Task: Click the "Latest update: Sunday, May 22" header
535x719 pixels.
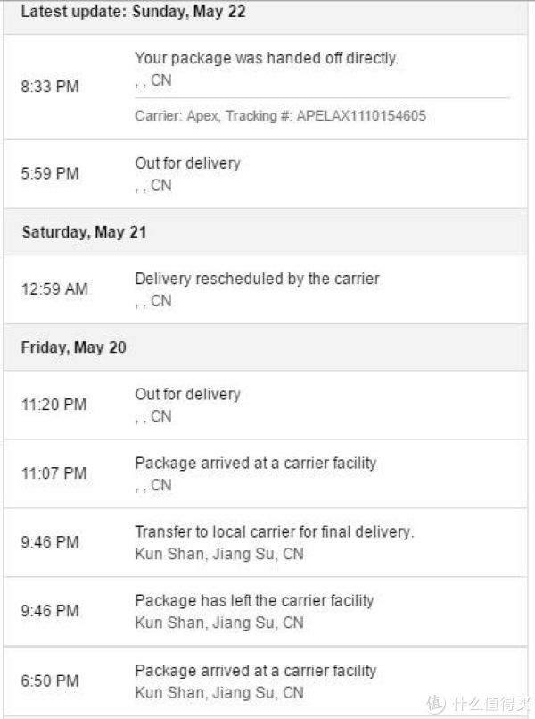Action: pyautogui.click(x=133, y=13)
